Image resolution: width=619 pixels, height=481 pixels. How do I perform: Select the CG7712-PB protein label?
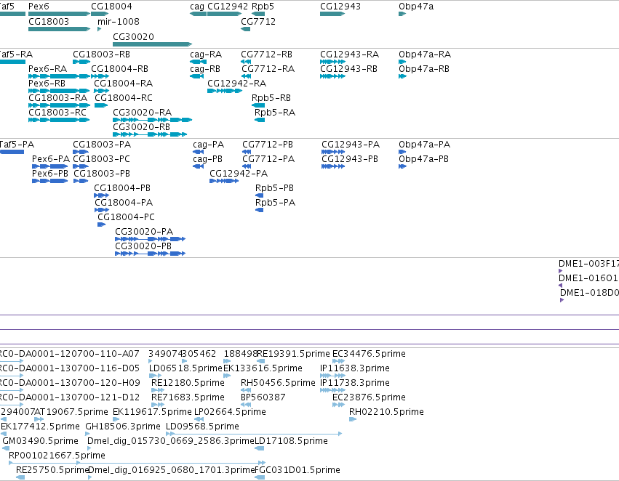click(268, 145)
